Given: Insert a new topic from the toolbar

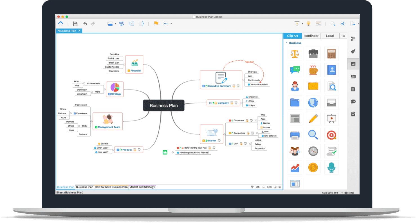Looking at the screenshot, I should pos(110,24).
